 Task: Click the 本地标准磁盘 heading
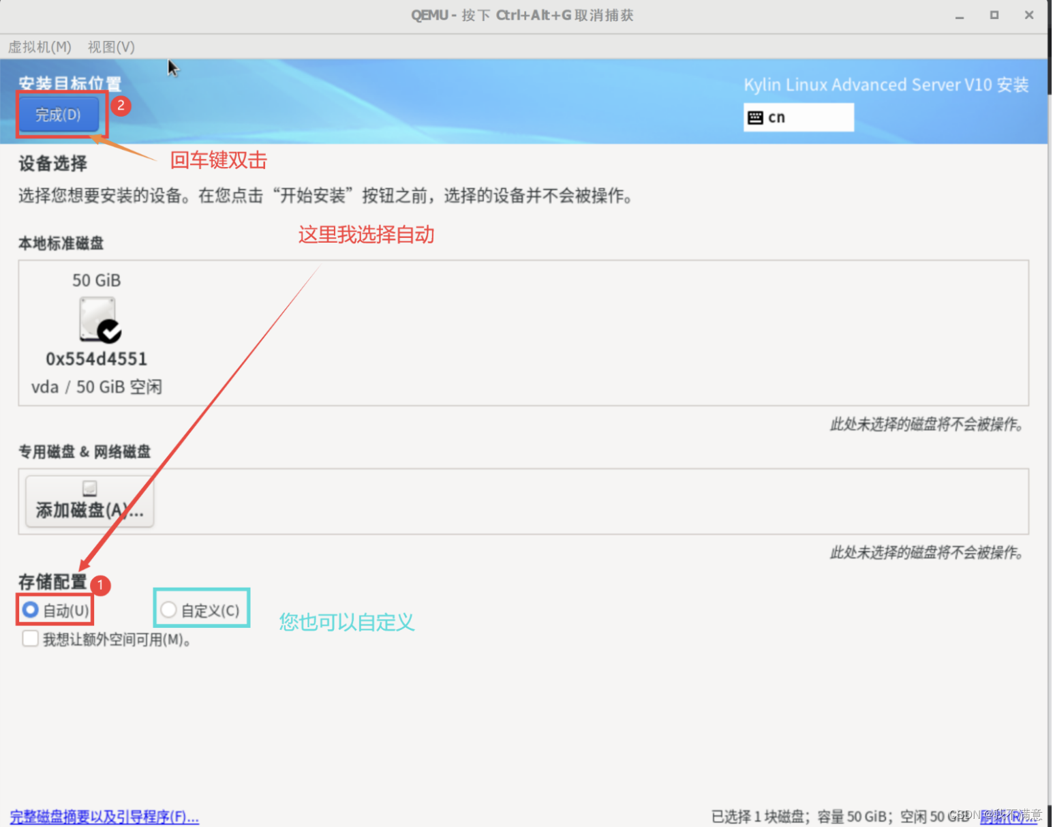point(61,243)
